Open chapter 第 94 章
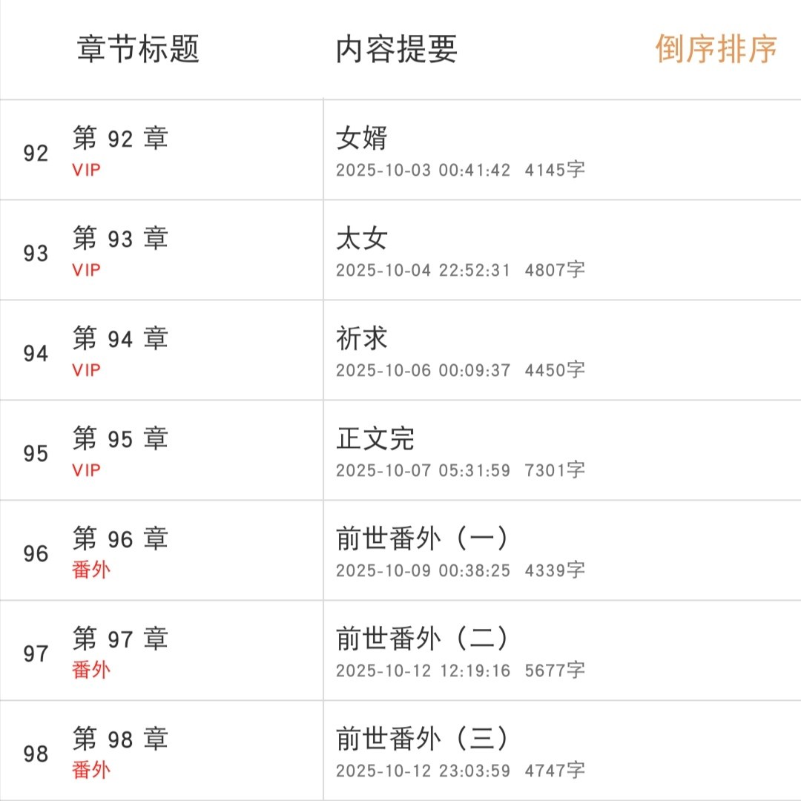Viewport: 801px width, 801px height. pyautogui.click(x=120, y=339)
